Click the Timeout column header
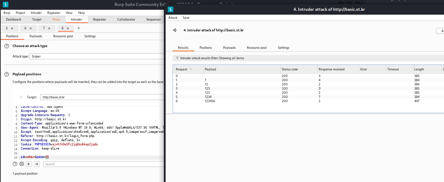Screen dimensions: 444x182 pyautogui.click(x=399, y=69)
